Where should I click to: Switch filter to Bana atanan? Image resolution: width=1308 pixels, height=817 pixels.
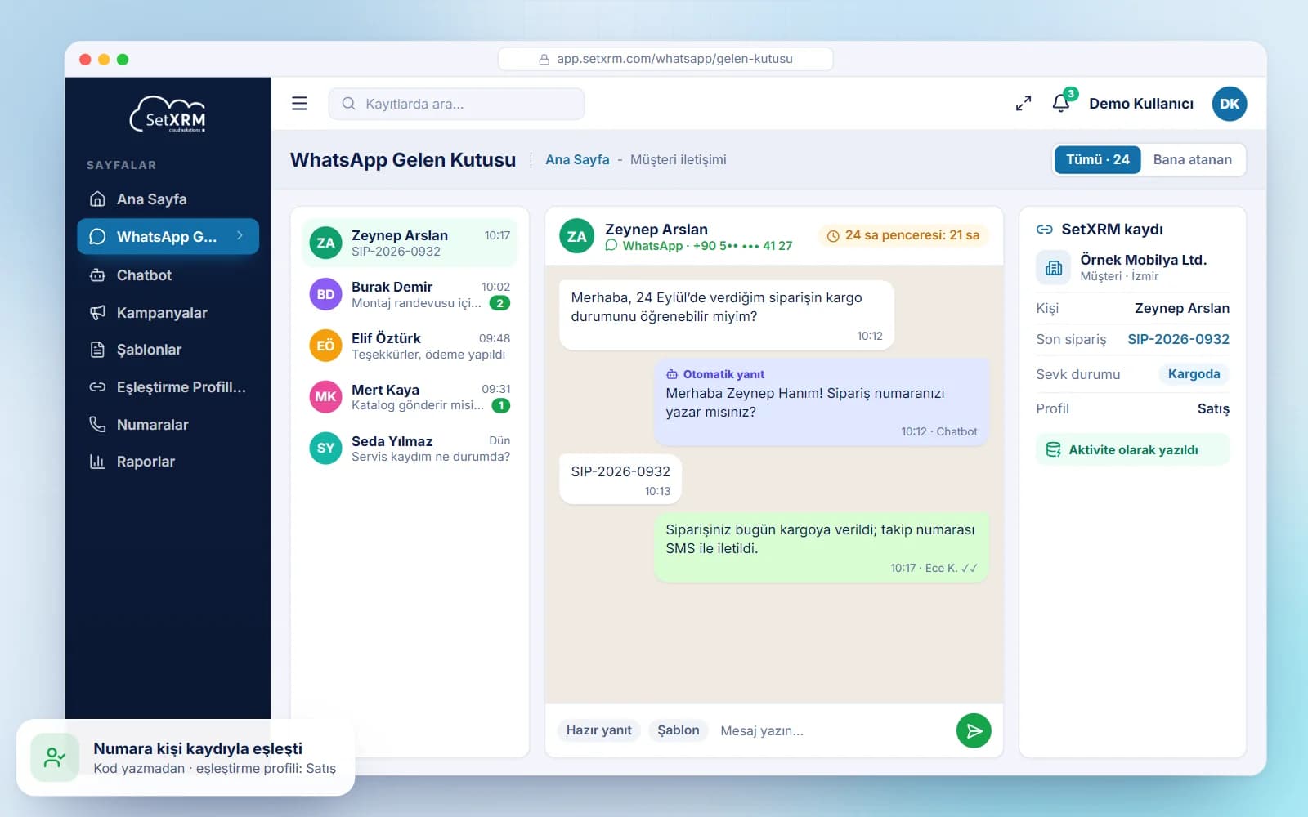point(1192,159)
